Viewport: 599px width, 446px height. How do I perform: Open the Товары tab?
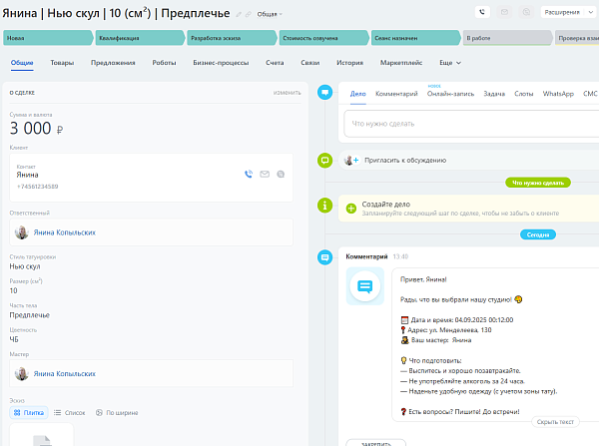click(x=62, y=63)
